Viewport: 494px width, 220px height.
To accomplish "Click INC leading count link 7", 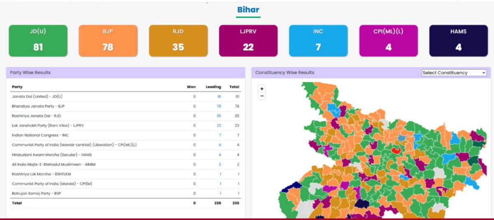I will [x=220, y=135].
